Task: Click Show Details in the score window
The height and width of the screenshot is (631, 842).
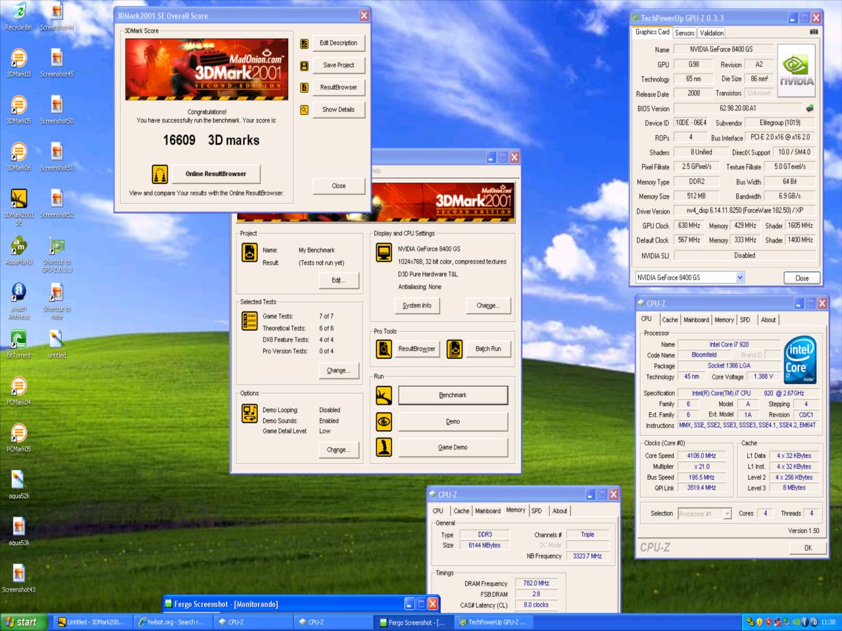Action: (338, 110)
